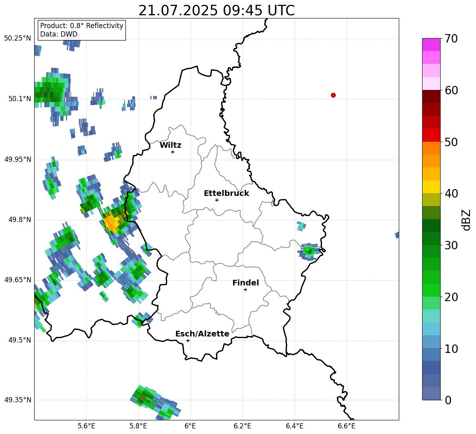Screen dimensions: 476x434
Task: Click the colorbar tick value 20
Action: tap(451, 297)
